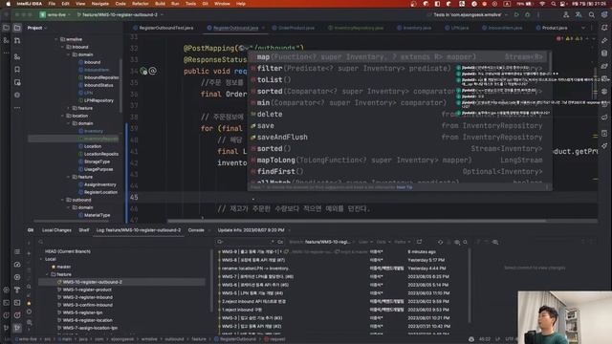Open the Bookmarks tool window icon
This screenshot has width=612, height=344.
pos(17,69)
